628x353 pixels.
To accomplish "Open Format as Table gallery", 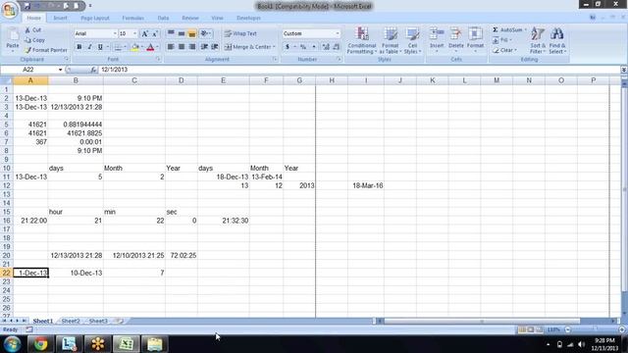I will [x=391, y=40].
